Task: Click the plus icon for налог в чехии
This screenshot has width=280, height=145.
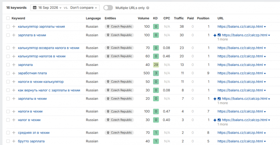Action: [x=14, y=120]
